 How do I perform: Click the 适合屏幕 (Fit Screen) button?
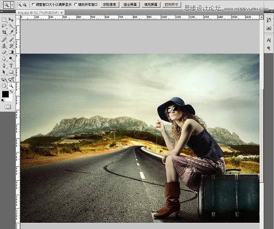[130, 5]
